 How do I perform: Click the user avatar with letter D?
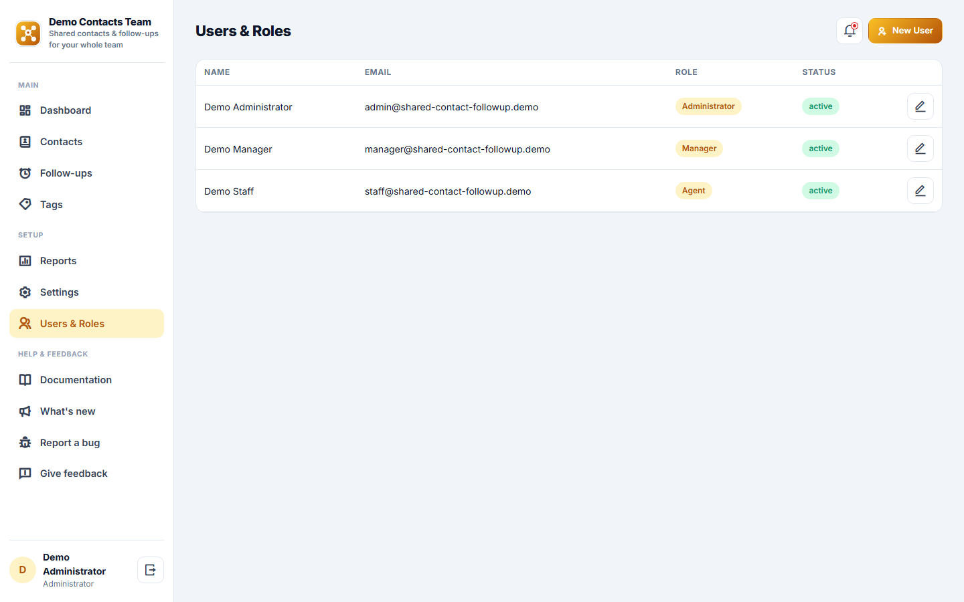click(x=23, y=570)
